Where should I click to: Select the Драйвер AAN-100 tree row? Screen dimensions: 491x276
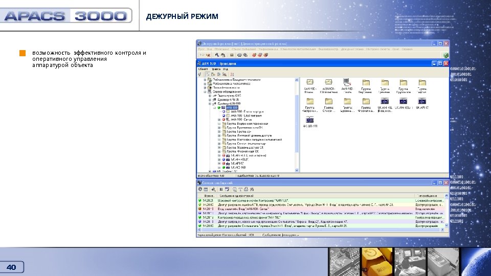click(229, 104)
